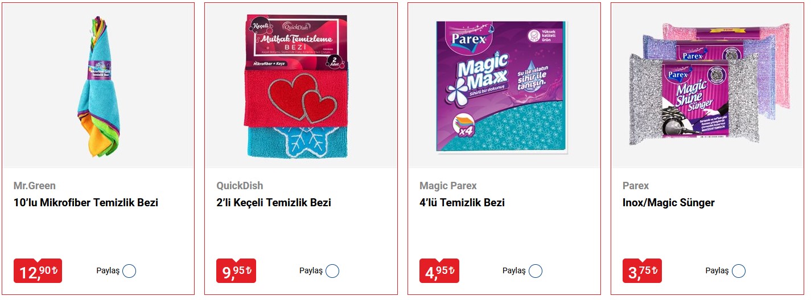Click the Paylaş text under Parex sponge
This screenshot has width=811, height=300.
coord(717,271)
